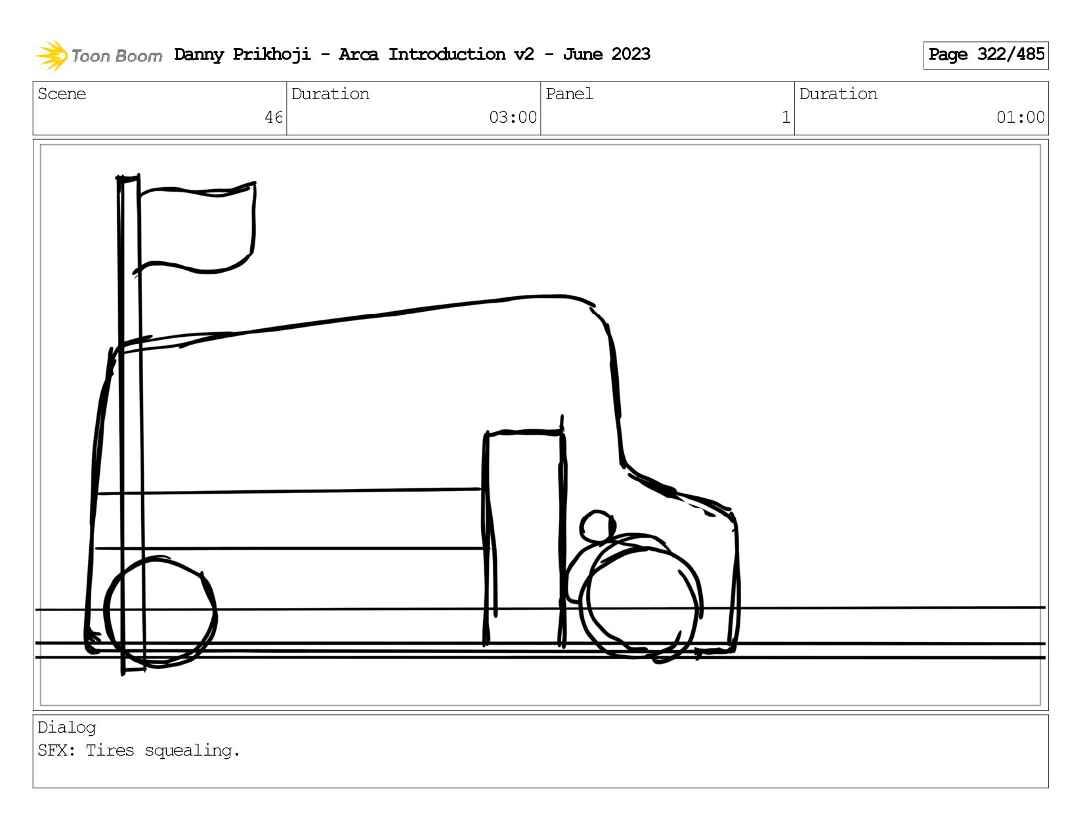Click the 'Dialog' label
1083x837 pixels.
click(67, 728)
